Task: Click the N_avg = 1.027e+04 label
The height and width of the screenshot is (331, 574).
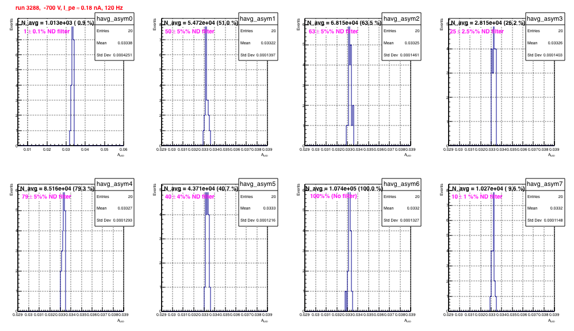Action: (488, 189)
